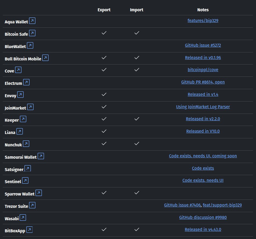Screen dimensions: 256x239
Task: Open Released in v1.4 link
Action: [203, 94]
